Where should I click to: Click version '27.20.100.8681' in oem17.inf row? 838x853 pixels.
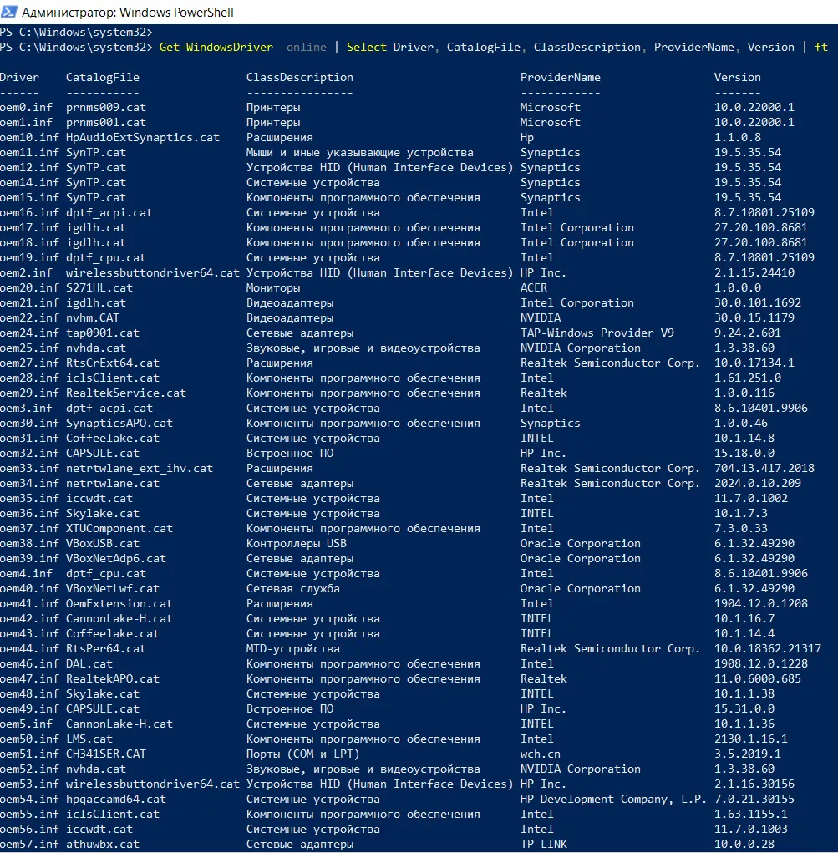point(761,227)
